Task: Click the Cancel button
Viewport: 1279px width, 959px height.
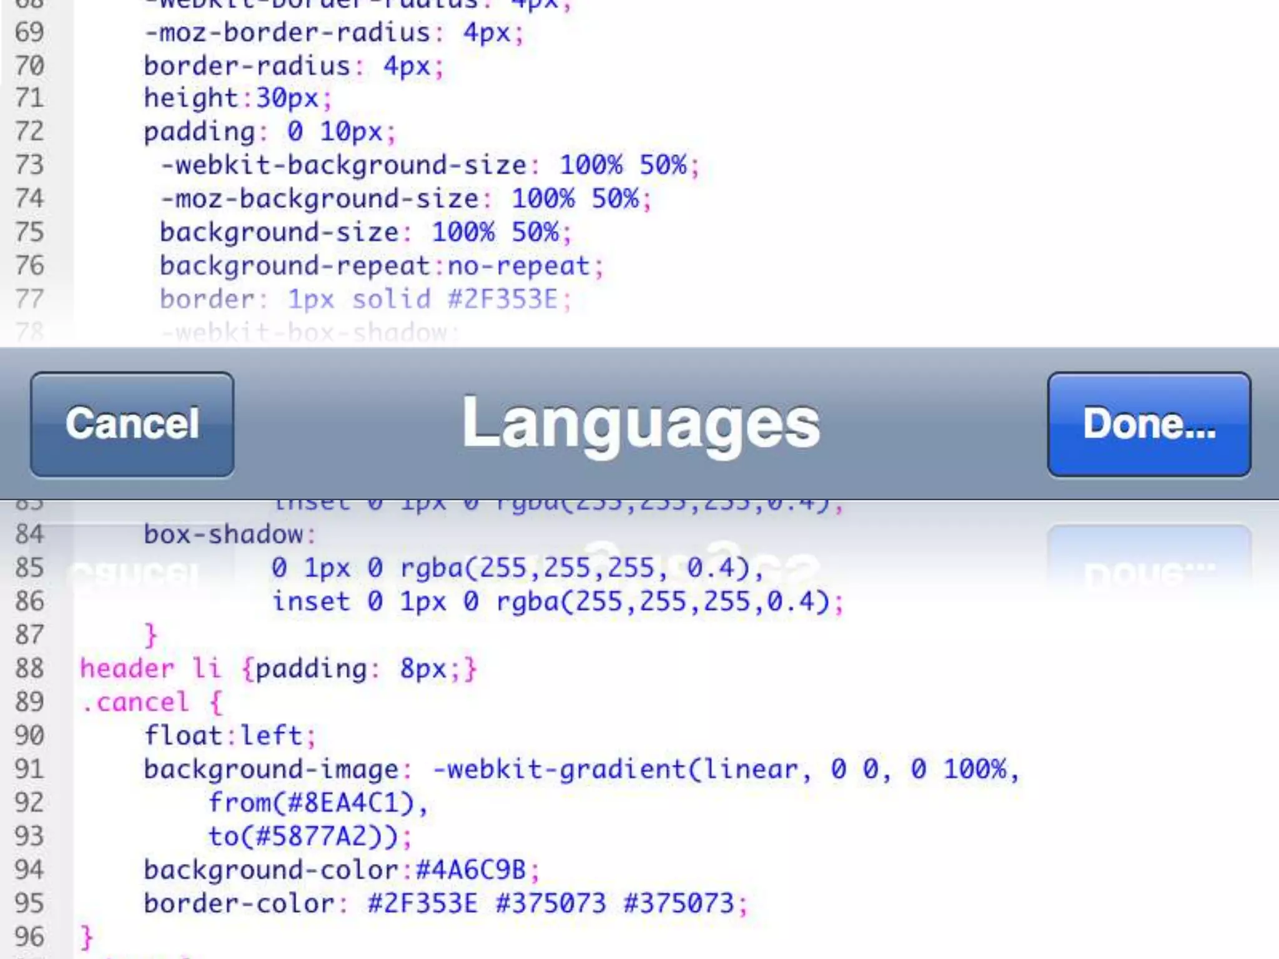Action: [132, 425]
